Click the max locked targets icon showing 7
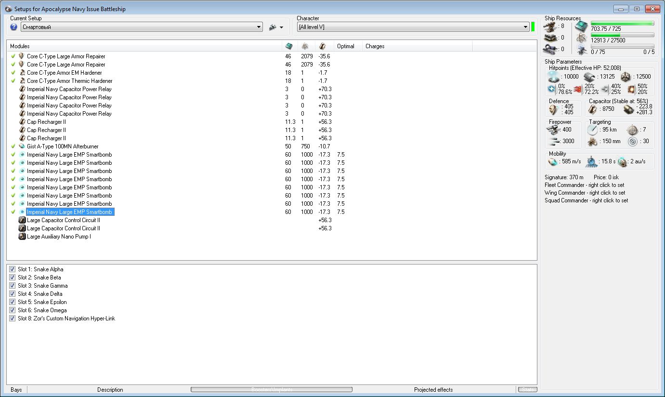 [x=633, y=130]
